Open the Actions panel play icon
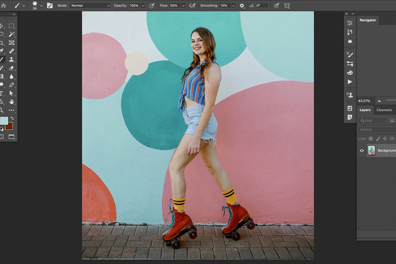This screenshot has width=396, height=264. [x=350, y=82]
